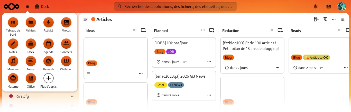The image size is (351, 112).
Task: Open the Ideas list options menu
Action: point(135,30)
